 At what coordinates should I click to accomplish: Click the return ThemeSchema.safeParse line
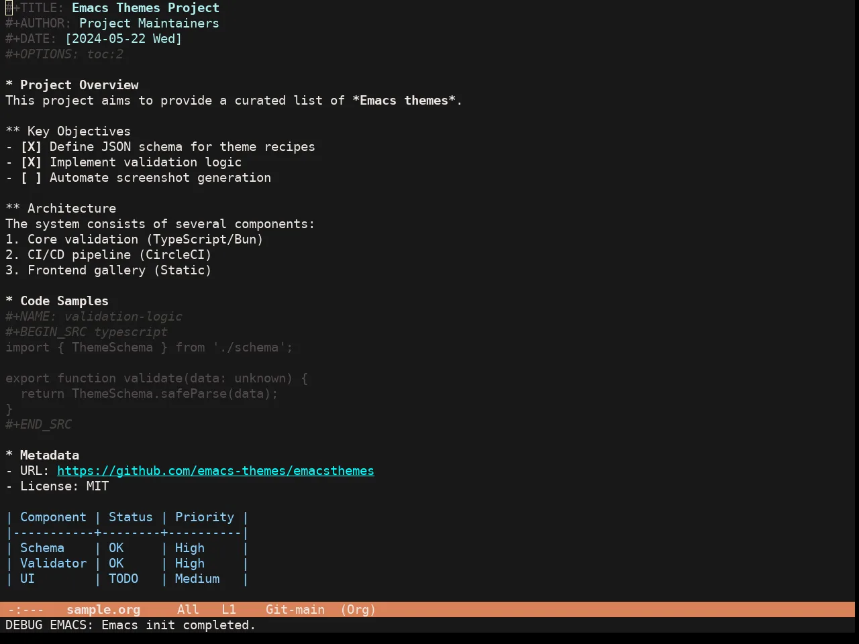point(149,394)
